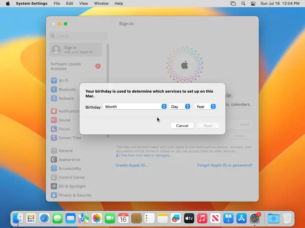Viewport: 305px width, 228px height.
Task: Open Music from the Dock
Action: click(202, 218)
